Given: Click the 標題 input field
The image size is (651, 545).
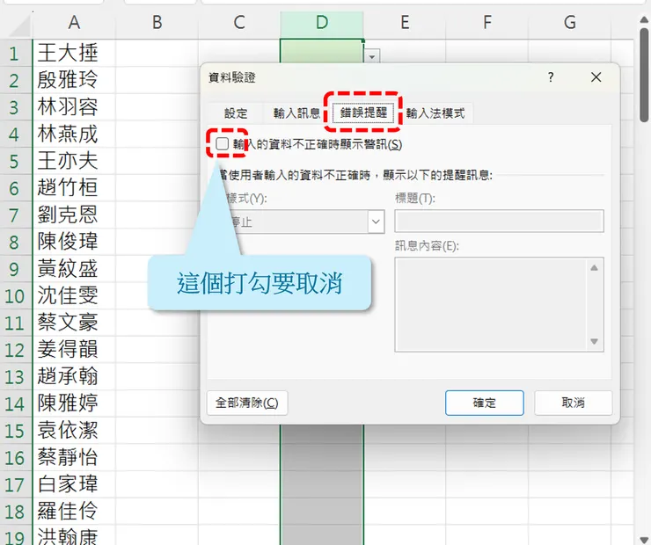Looking at the screenshot, I should [x=499, y=221].
